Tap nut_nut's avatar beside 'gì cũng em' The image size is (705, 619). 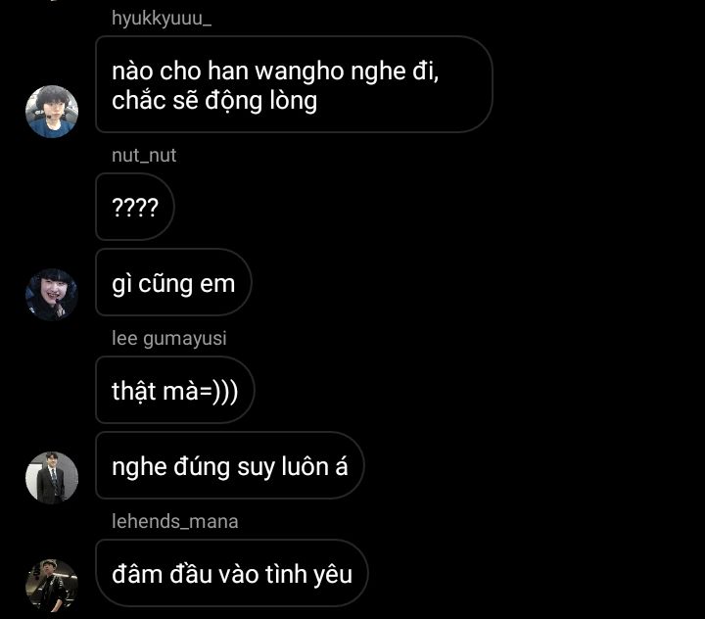(52, 295)
